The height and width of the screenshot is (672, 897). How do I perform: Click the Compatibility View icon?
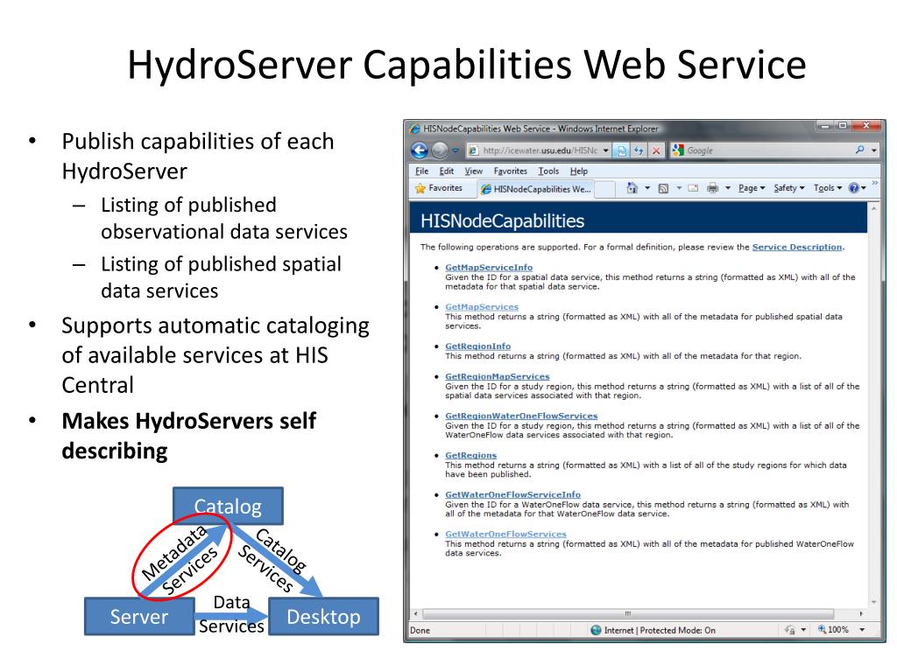[x=621, y=150]
